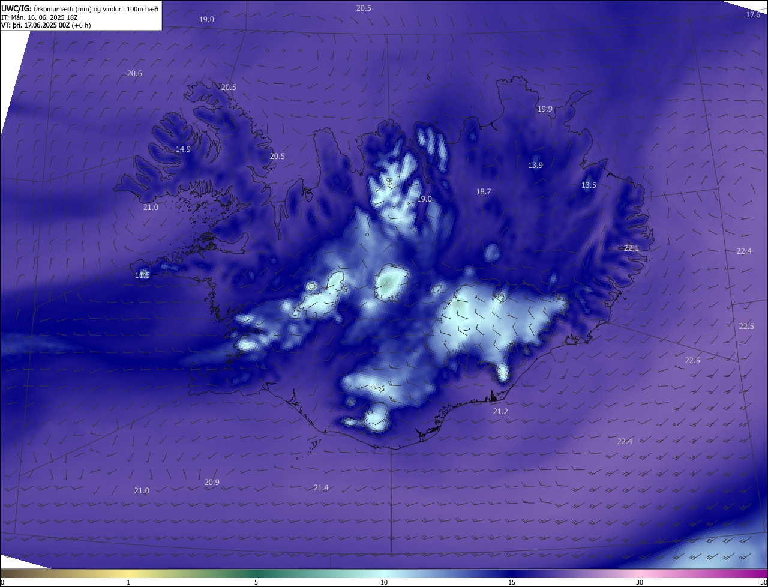The height and width of the screenshot is (587, 768).
Task: Click the 19.9 value label
Action: pos(545,109)
